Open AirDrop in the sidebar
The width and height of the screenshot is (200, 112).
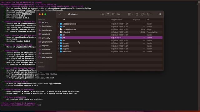click(x=45, y=22)
